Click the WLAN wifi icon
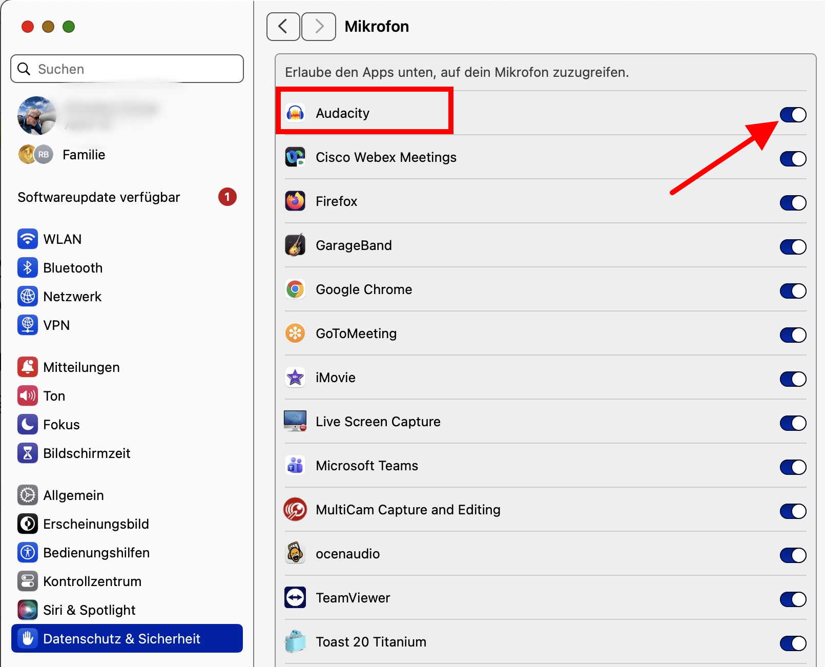This screenshot has height=667, width=825. 28,239
